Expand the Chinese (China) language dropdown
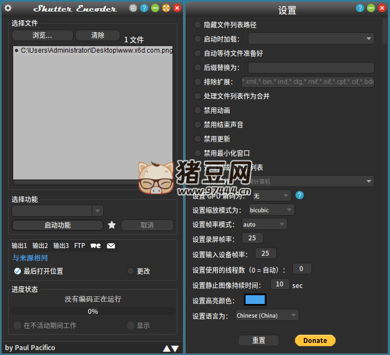Image resolution: width=390 pixels, height=355 pixels. click(267, 315)
